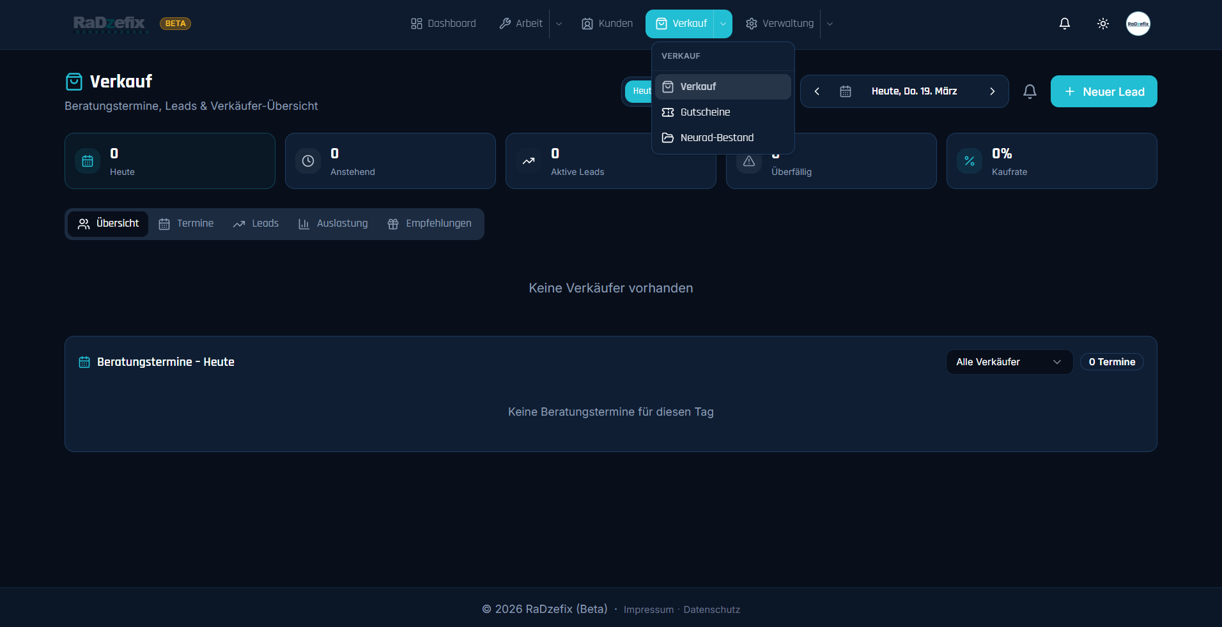This screenshot has height=627, width=1222.
Task: Expand the Arbeit dropdown chevron
Action: [x=559, y=24]
